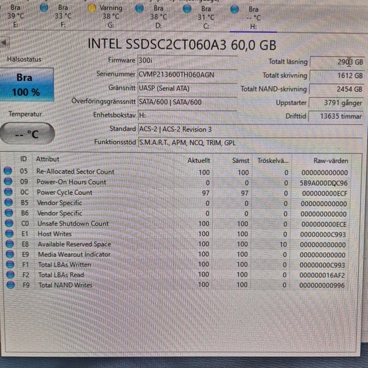Click raw value 5B9A000D0C96
The height and width of the screenshot is (368, 368).
pos(324,183)
